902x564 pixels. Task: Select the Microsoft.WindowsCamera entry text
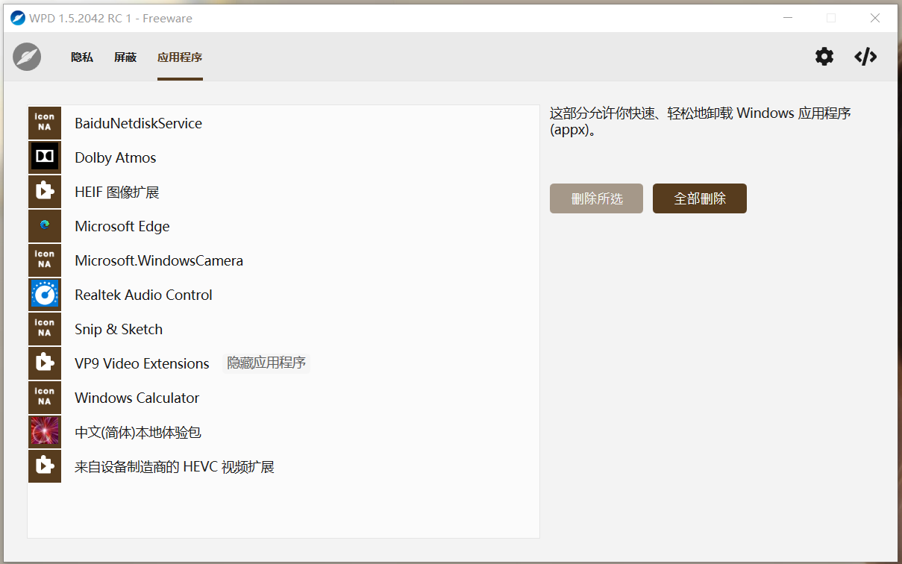159,261
